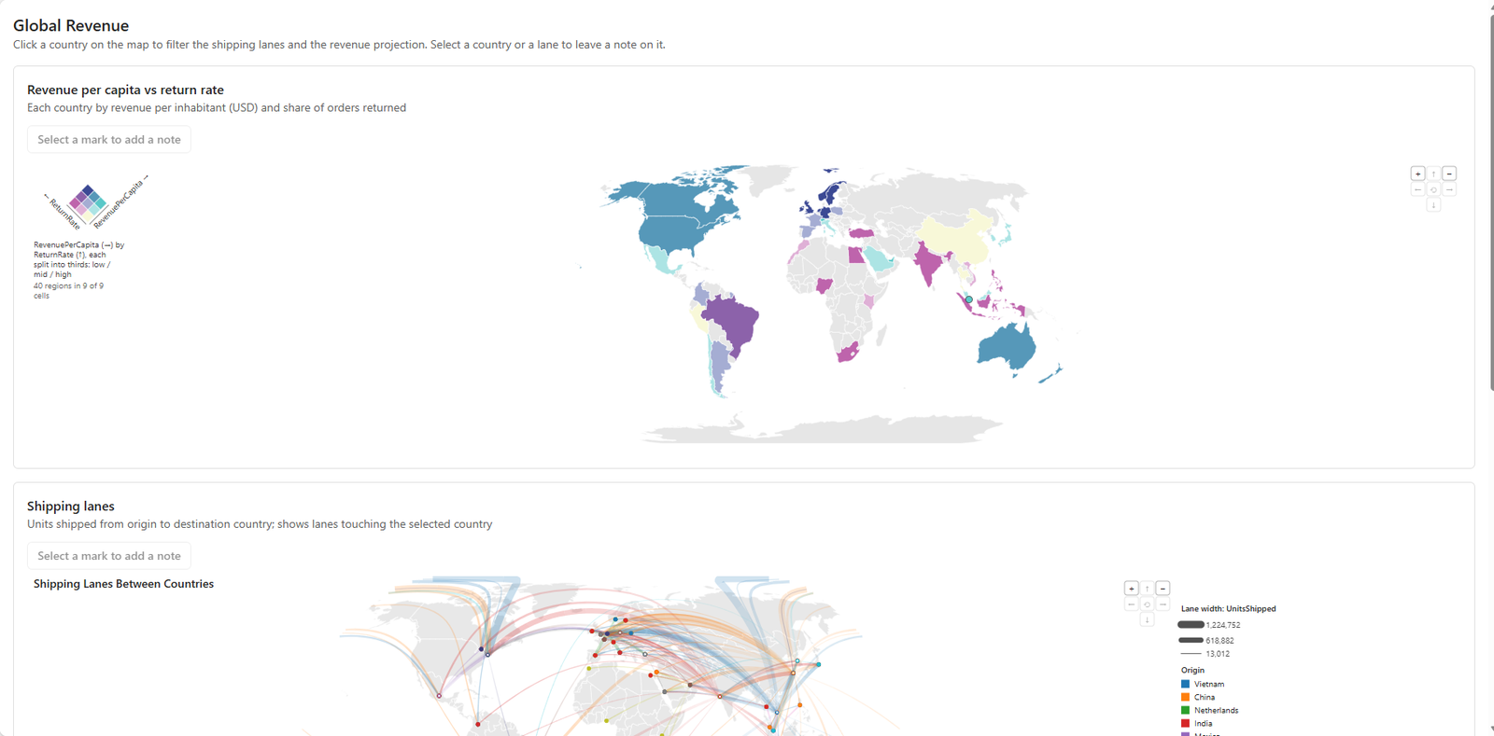Click the blue Vietnam origin swatch
1494x736 pixels.
(1185, 684)
